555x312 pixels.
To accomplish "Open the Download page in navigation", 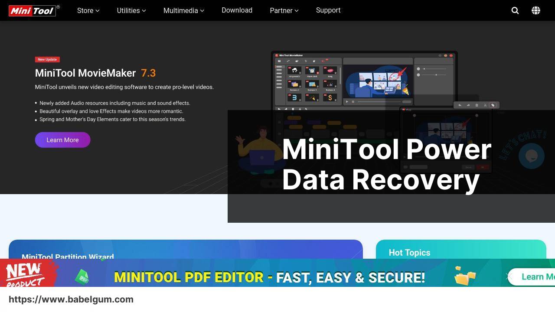I will [237, 10].
